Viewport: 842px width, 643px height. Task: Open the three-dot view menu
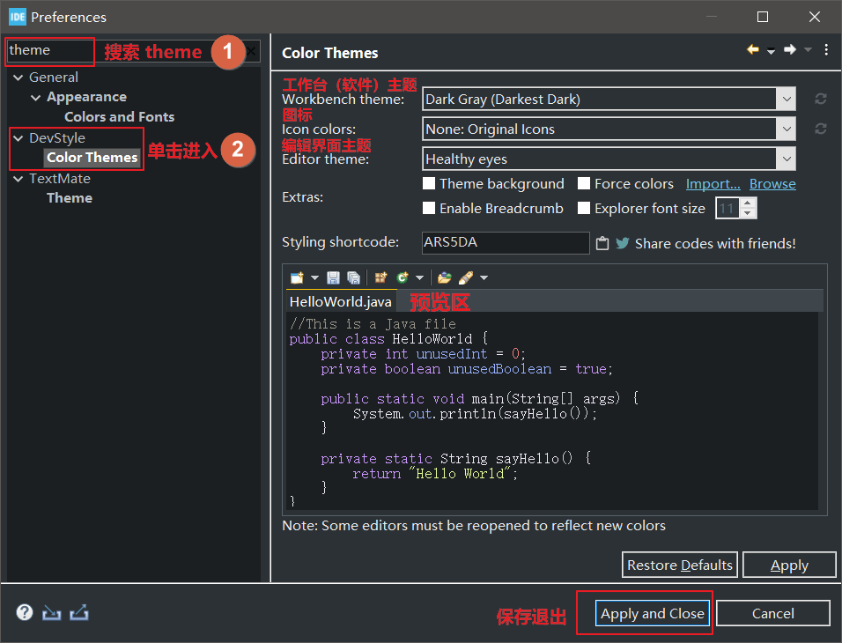coord(826,50)
